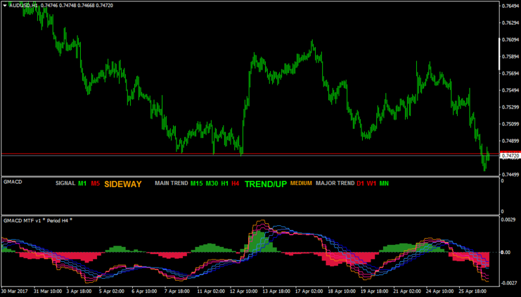This screenshot has width=521, height=297.
Task: Open the AUDUSD chart dropdown arrow
Action: click(x=5, y=6)
